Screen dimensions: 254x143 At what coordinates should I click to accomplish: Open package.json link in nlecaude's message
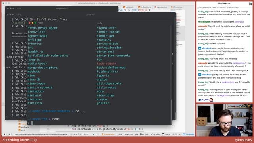click(x=239, y=63)
